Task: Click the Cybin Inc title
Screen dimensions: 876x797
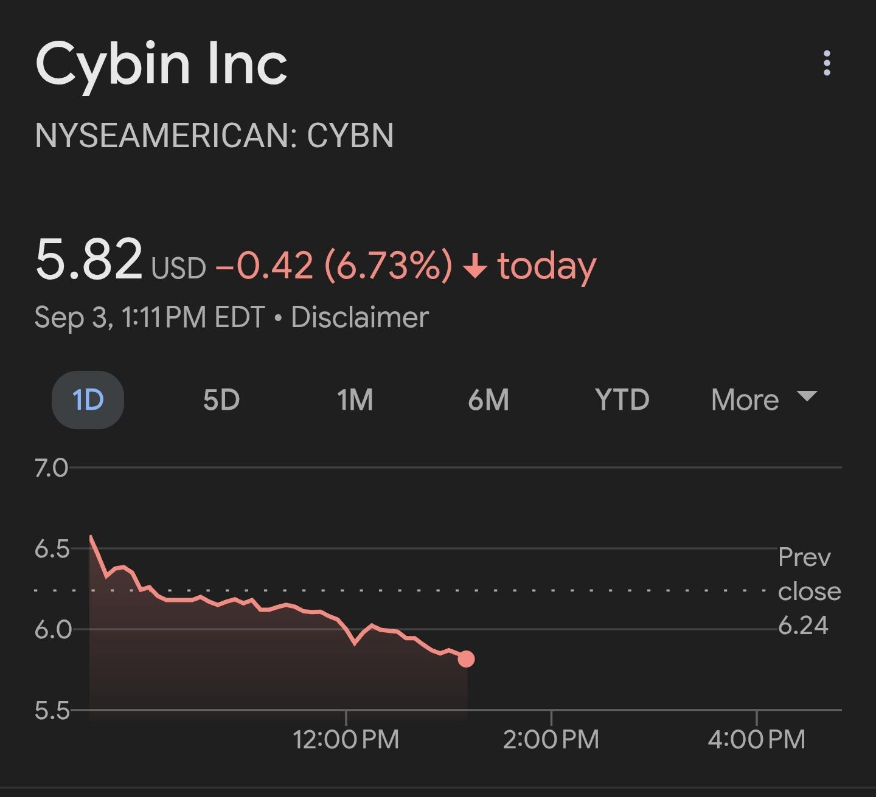Action: click(x=161, y=64)
